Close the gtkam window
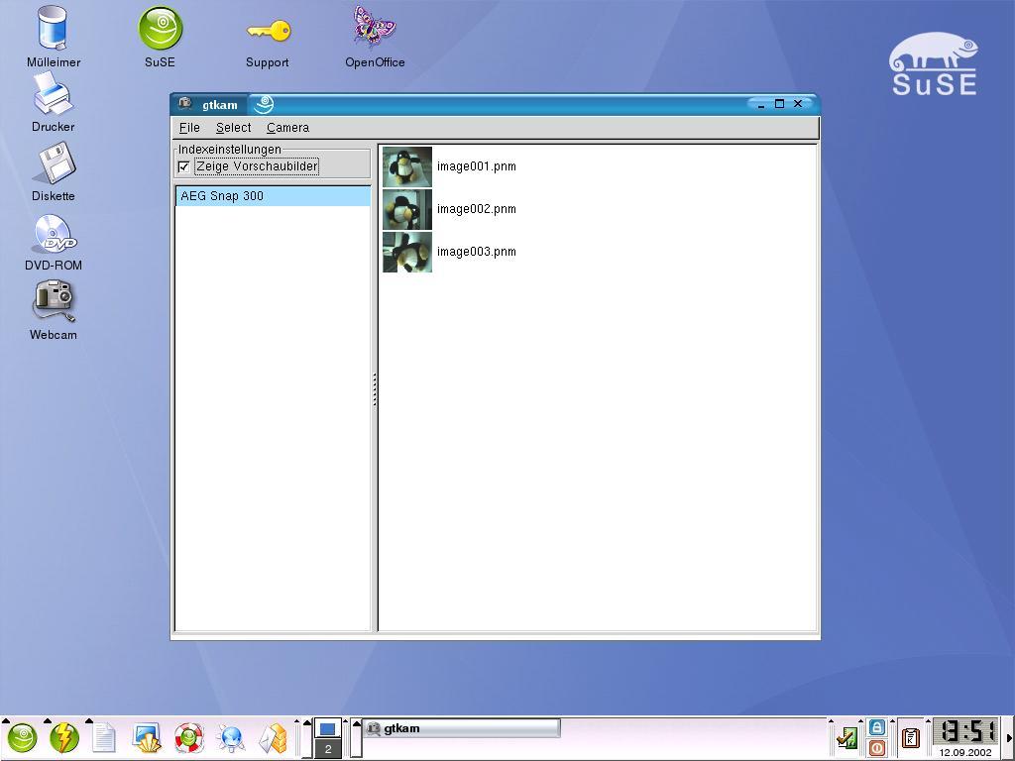Image resolution: width=1015 pixels, height=761 pixels. (x=798, y=103)
